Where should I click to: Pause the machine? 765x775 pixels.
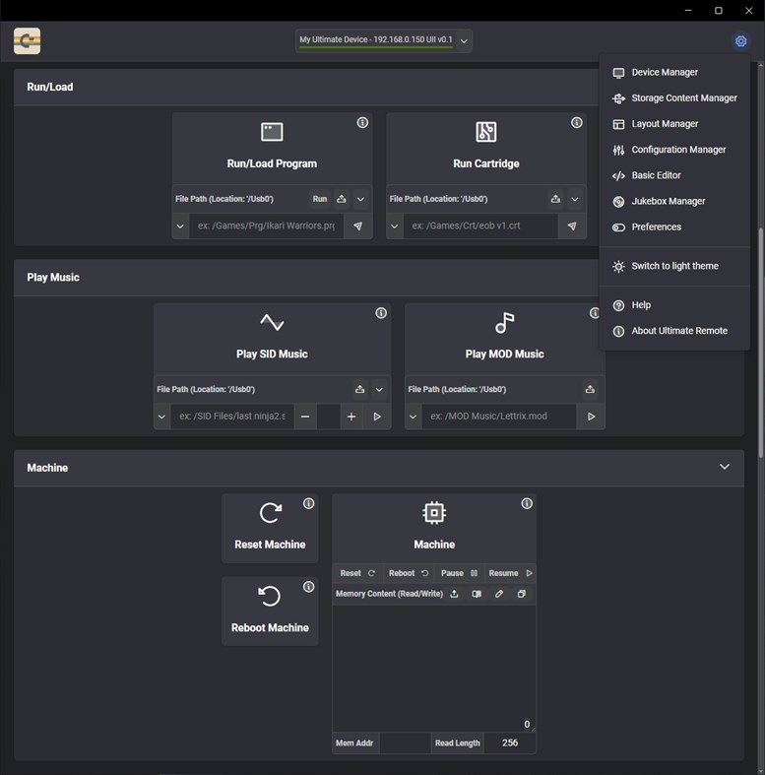click(459, 573)
